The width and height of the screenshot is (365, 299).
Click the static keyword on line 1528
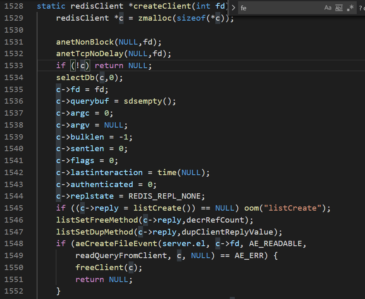[51, 6]
